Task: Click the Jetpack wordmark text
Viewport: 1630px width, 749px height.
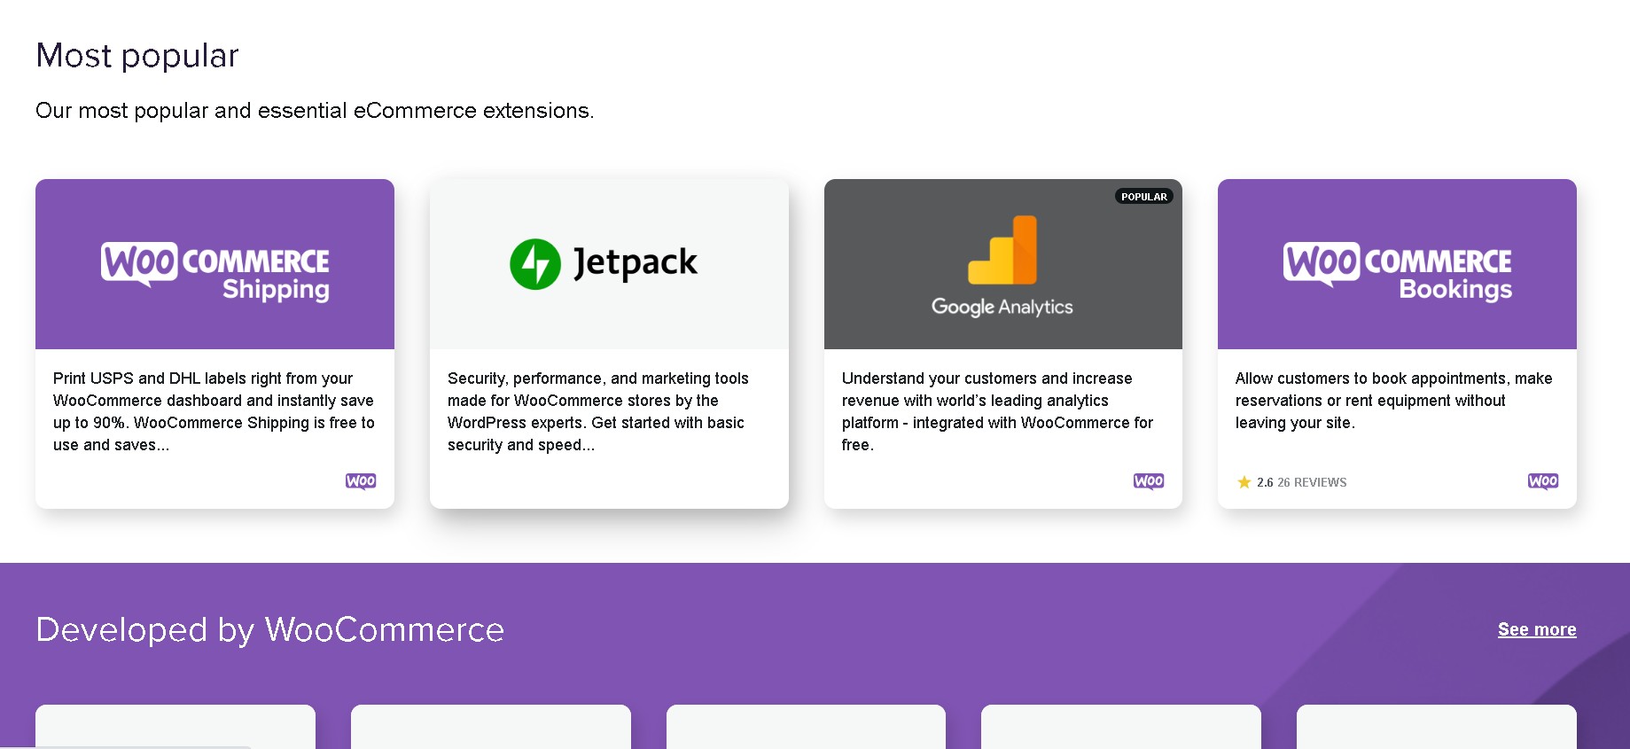Action: (x=636, y=262)
